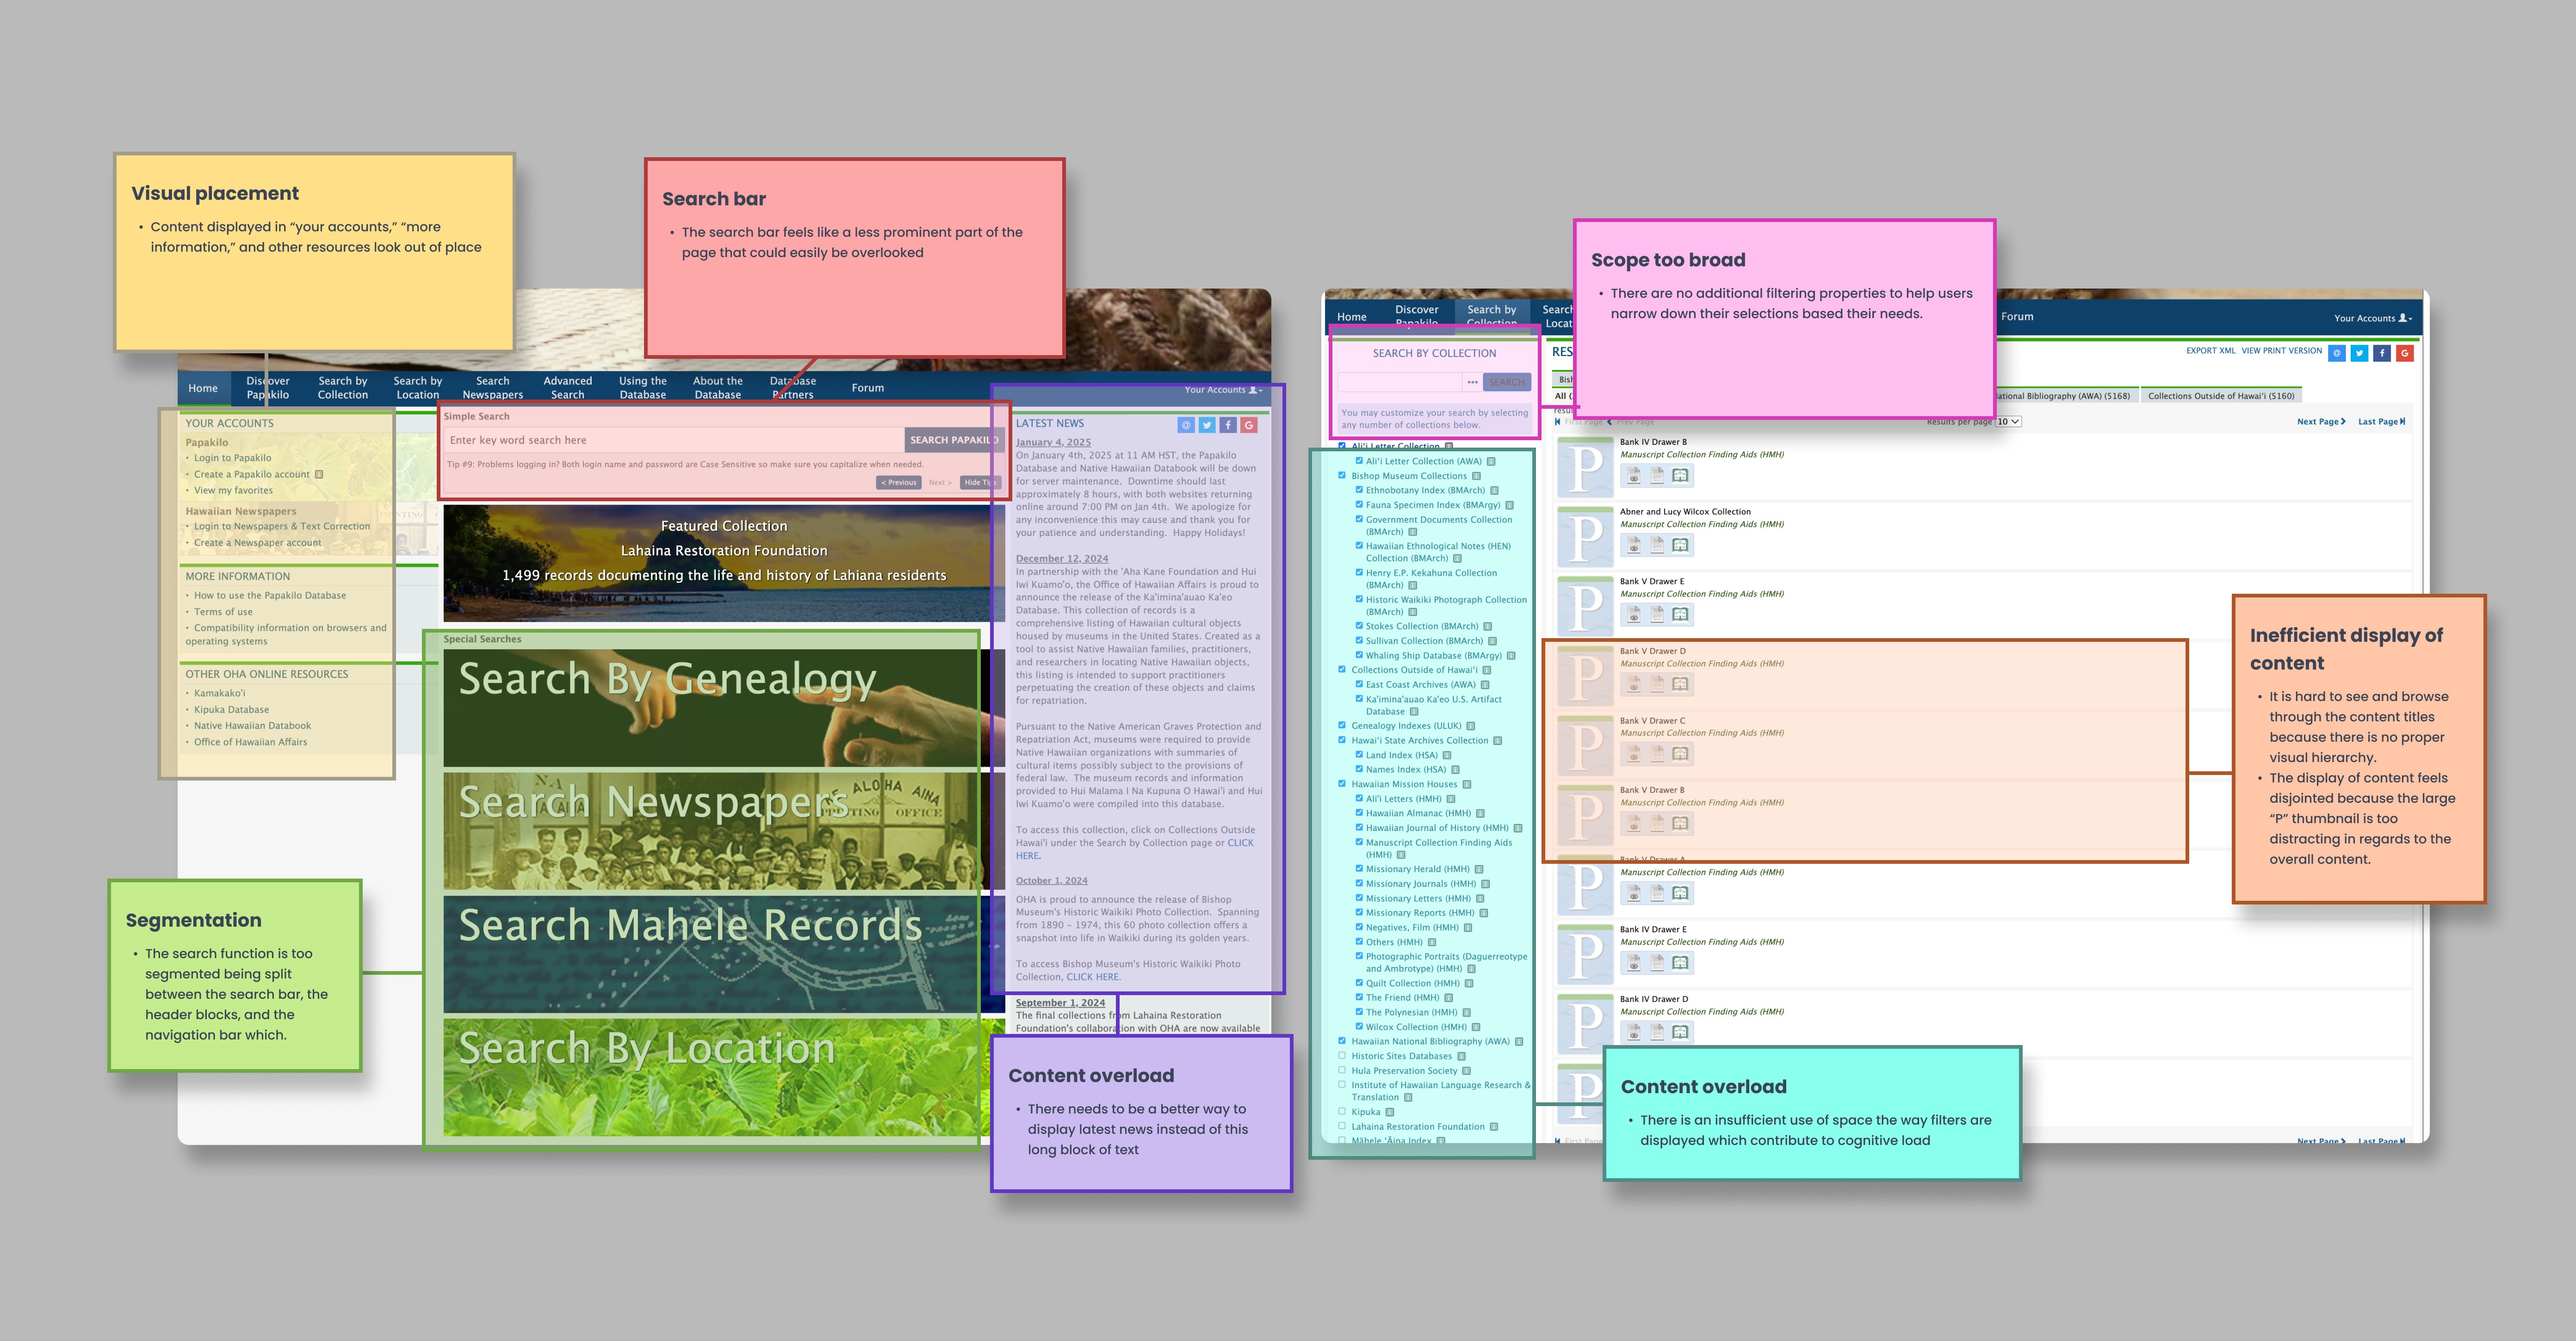2576x1341 pixels.
Task: Click the eye document icon for Bank V Drawer E
Action: point(1634,615)
